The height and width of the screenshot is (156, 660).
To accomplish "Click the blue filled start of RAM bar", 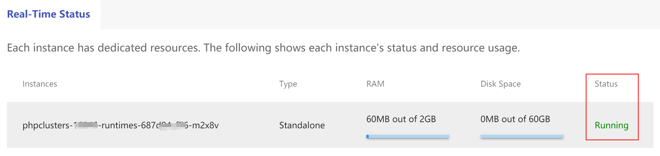I will coord(368,136).
